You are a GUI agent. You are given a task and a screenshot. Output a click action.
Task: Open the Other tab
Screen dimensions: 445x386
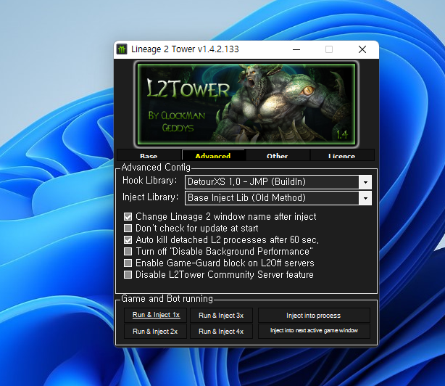pos(277,156)
